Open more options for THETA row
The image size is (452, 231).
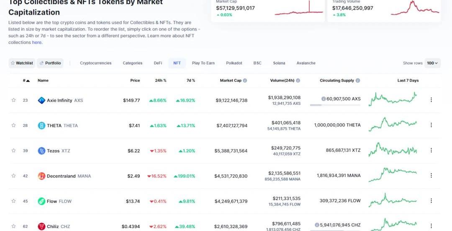[431, 125]
